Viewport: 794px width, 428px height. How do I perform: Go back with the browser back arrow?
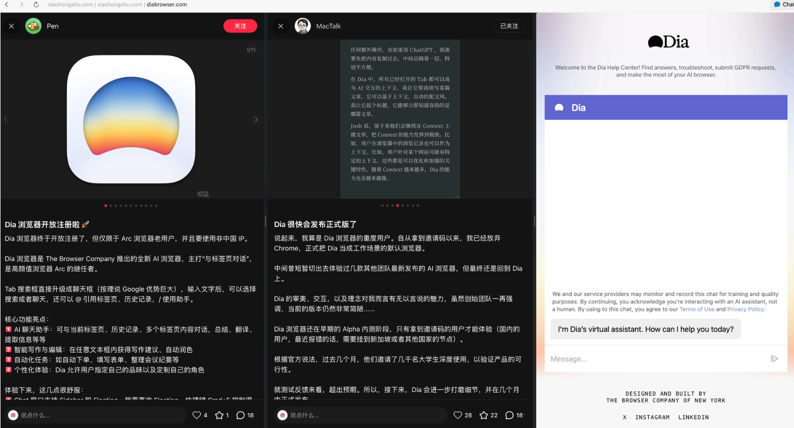point(7,4)
